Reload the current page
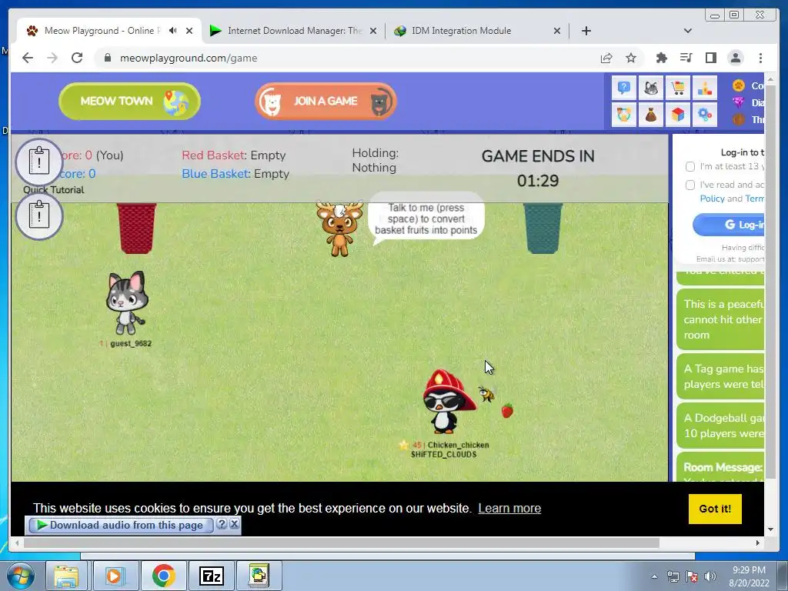 [77, 58]
